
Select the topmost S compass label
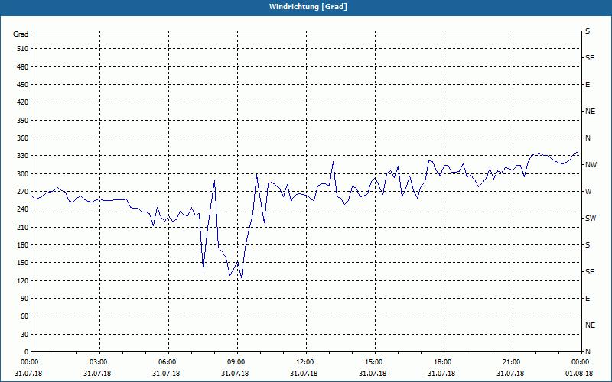(588, 31)
